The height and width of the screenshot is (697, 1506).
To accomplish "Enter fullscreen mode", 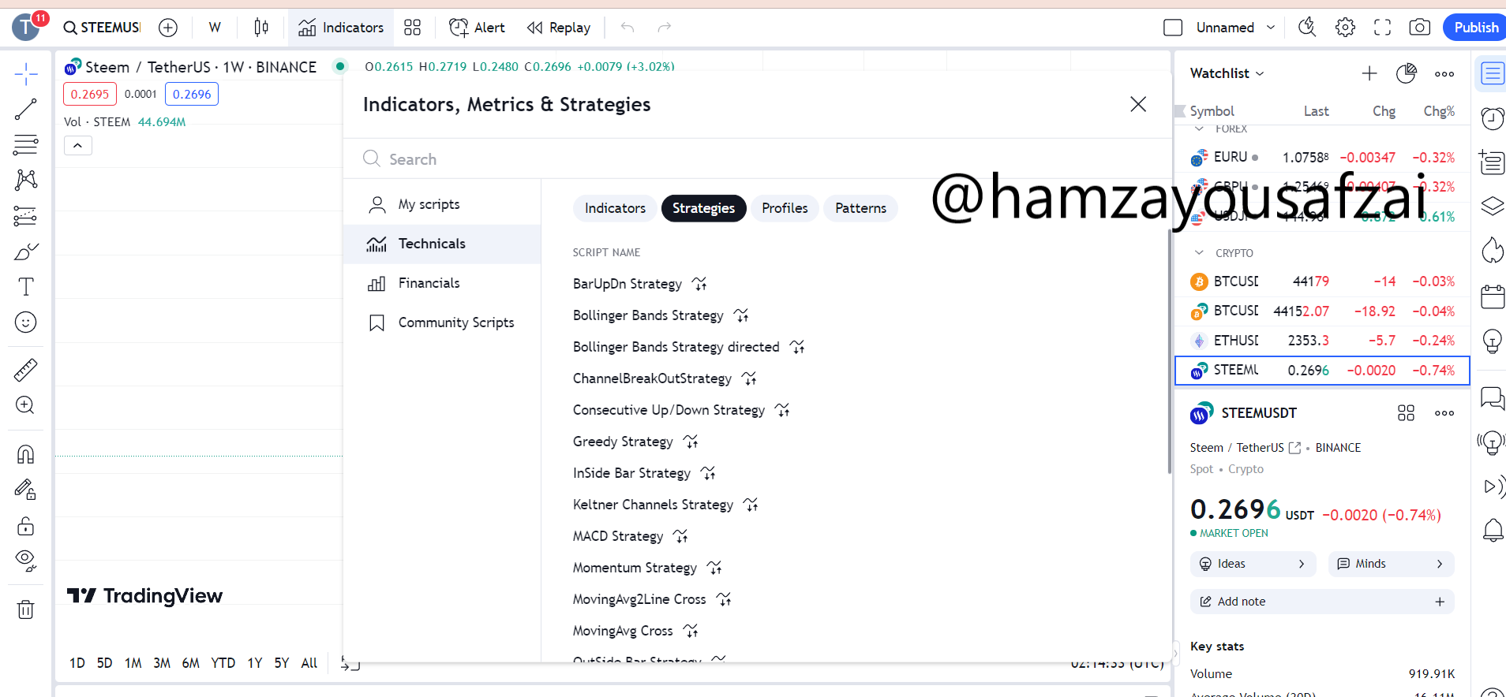I will pos(1382,28).
